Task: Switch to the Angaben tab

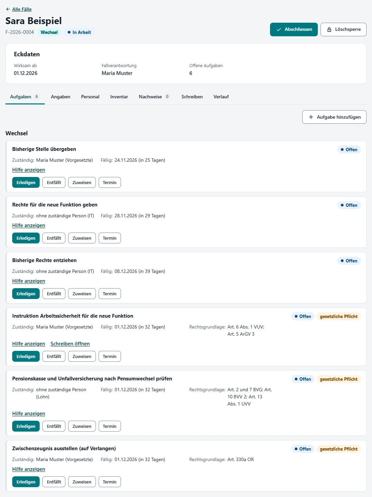Action: 61,97
